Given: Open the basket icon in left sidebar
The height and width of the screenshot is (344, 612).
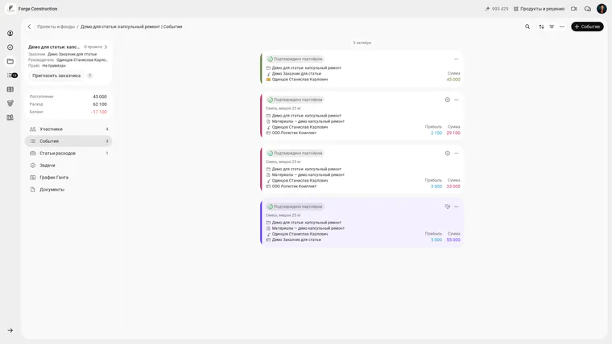Looking at the screenshot, I should click(10, 103).
